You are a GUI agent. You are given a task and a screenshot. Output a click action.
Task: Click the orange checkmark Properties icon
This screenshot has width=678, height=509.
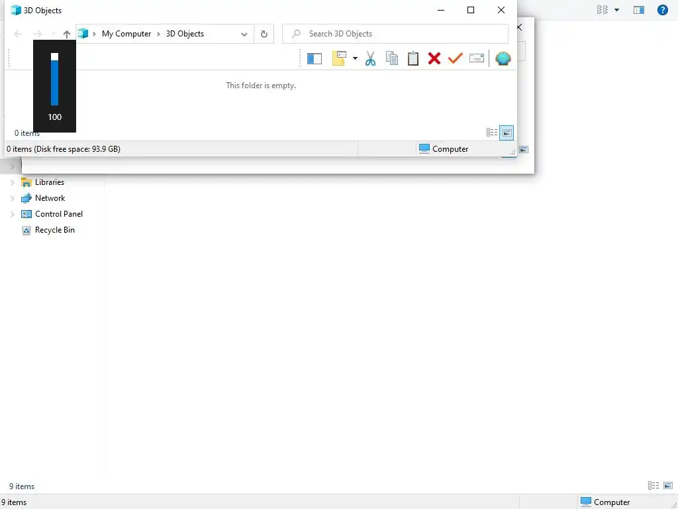tap(456, 58)
